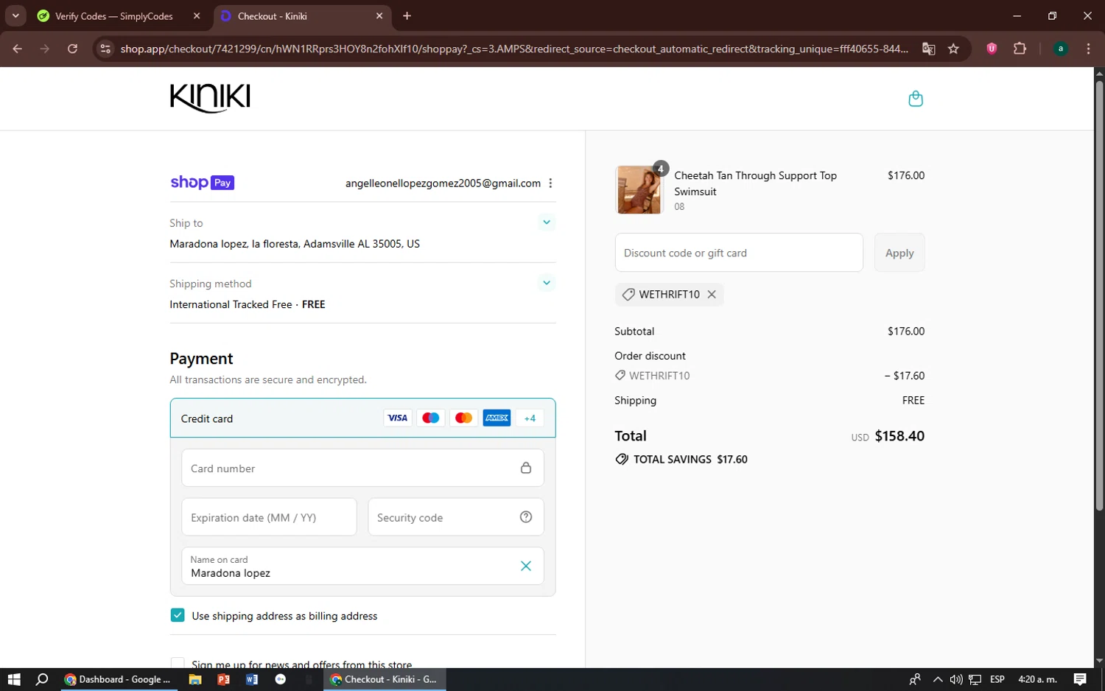Expand the Shipping method section
Image resolution: width=1105 pixels, height=691 pixels.
(x=547, y=282)
